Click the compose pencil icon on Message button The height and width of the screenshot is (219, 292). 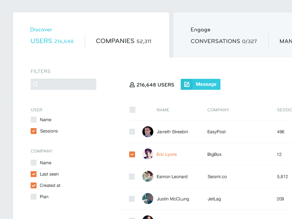pos(187,84)
